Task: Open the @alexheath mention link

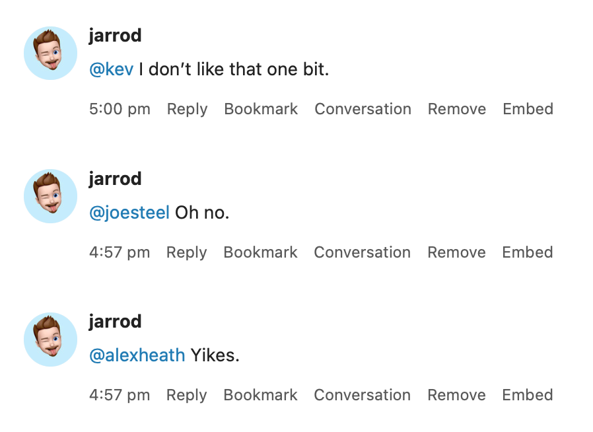Action: [137, 355]
